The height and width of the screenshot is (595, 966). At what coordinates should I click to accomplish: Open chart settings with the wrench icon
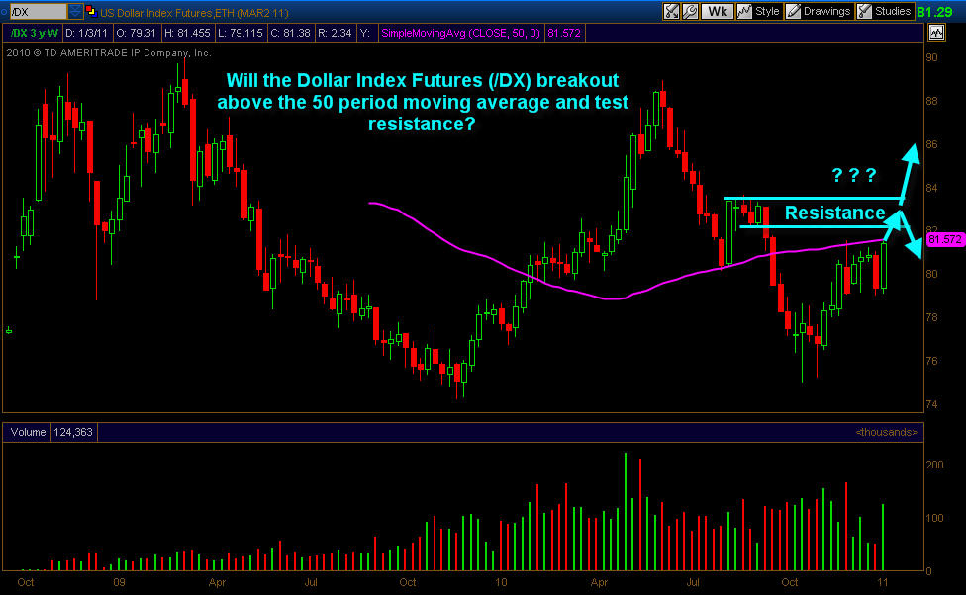(x=690, y=11)
